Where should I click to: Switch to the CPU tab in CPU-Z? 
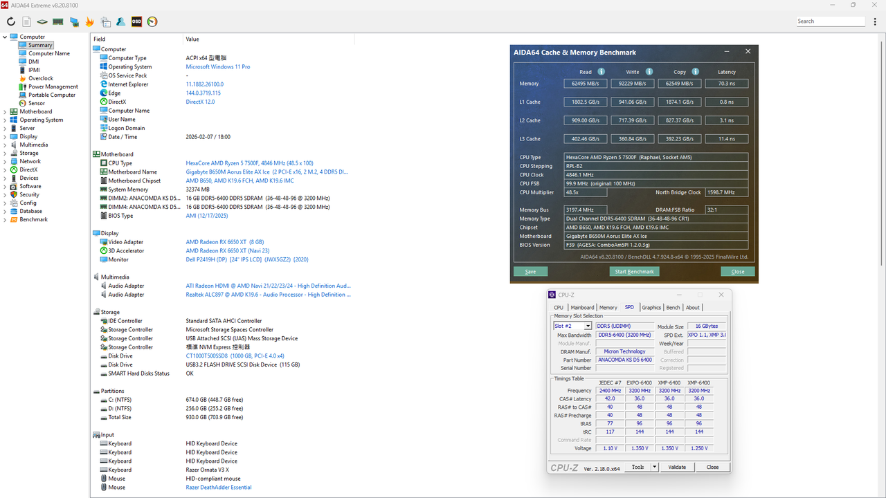(559, 307)
